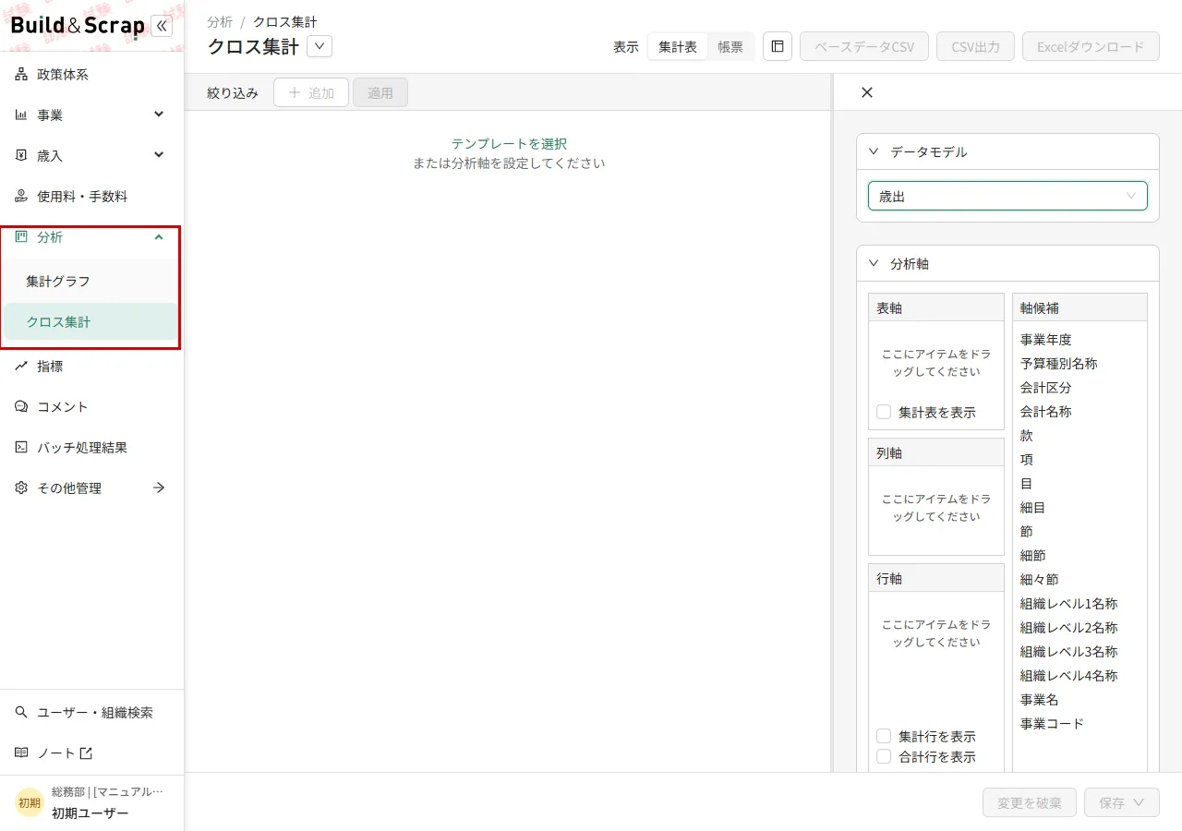This screenshot has width=1182, height=831.
Task: Click the CSV出力 button
Action: coord(975,46)
